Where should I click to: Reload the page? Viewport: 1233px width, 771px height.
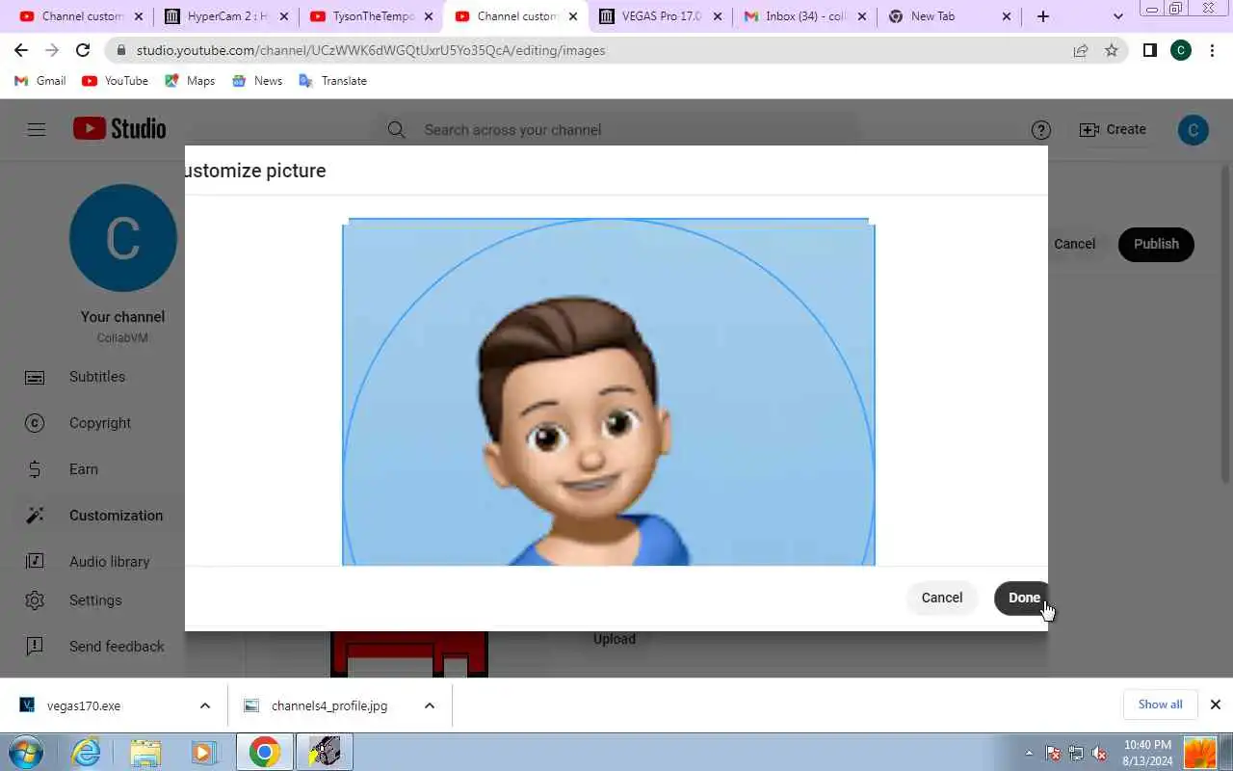point(83,50)
